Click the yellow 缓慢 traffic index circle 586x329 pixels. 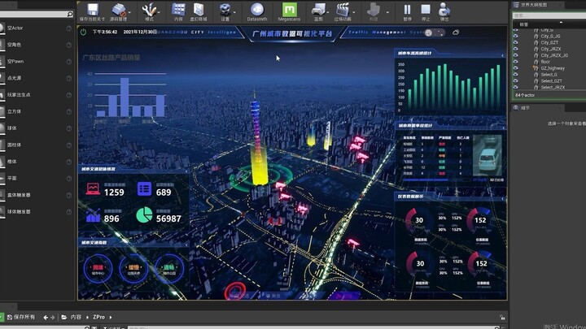(x=133, y=268)
